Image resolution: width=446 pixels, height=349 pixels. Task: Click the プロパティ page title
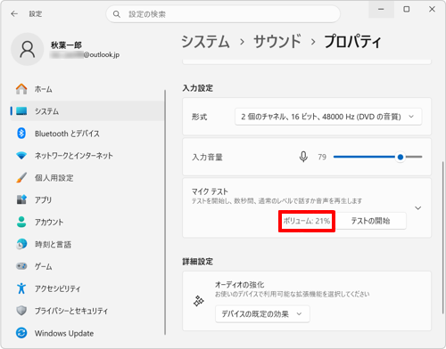tap(352, 41)
